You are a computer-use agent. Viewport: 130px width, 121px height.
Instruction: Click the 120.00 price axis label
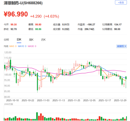(x=8, y=52)
